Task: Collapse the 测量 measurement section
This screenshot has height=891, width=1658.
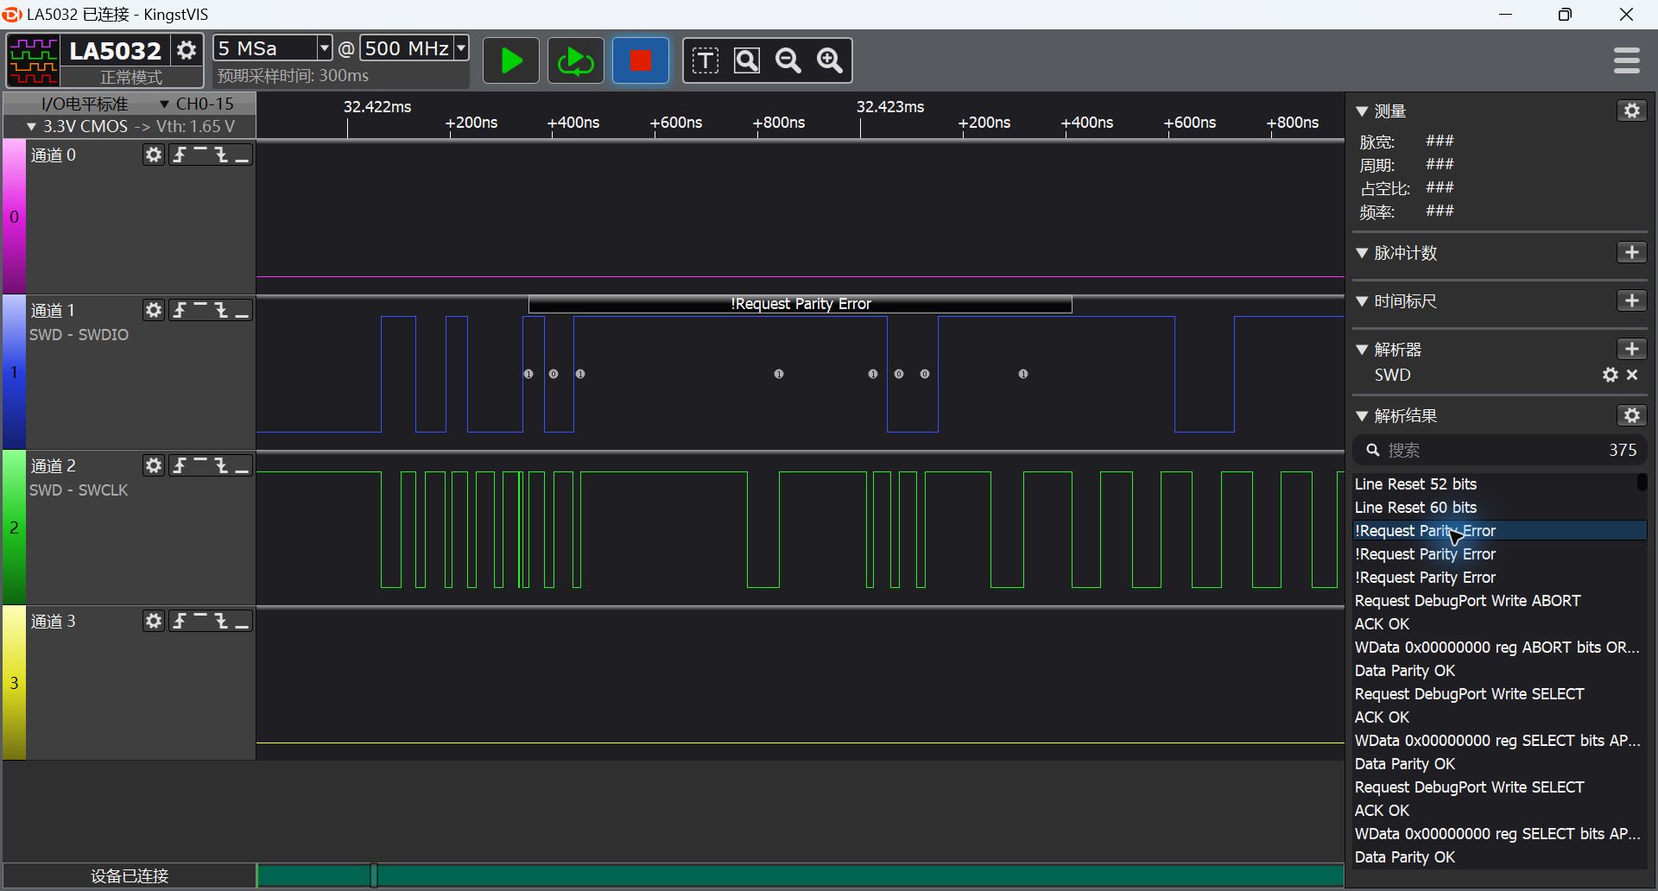Action: (x=1362, y=111)
